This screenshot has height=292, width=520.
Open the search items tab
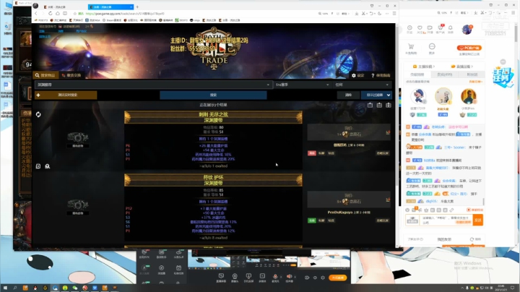46,75
